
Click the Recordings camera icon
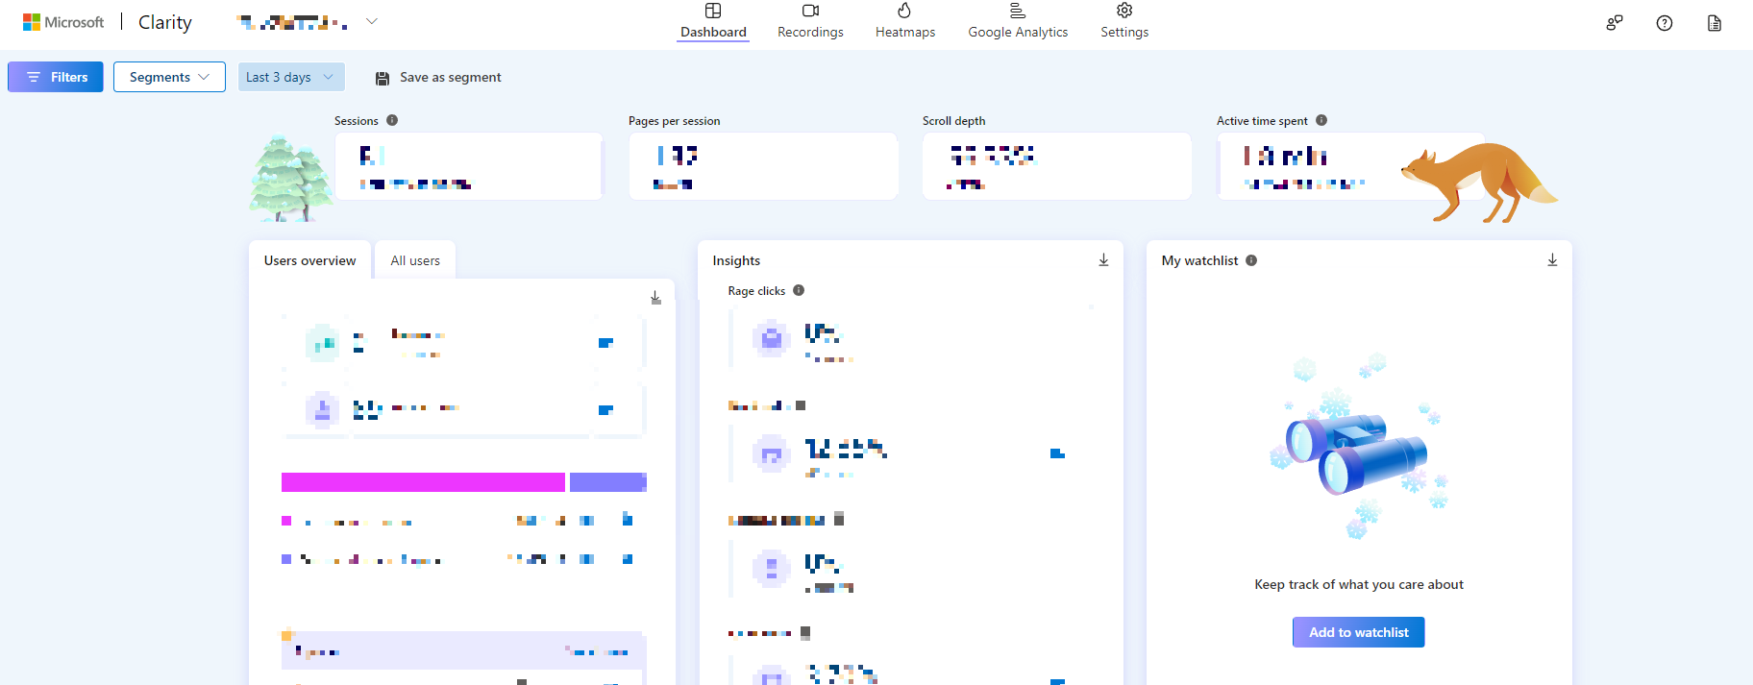point(810,11)
